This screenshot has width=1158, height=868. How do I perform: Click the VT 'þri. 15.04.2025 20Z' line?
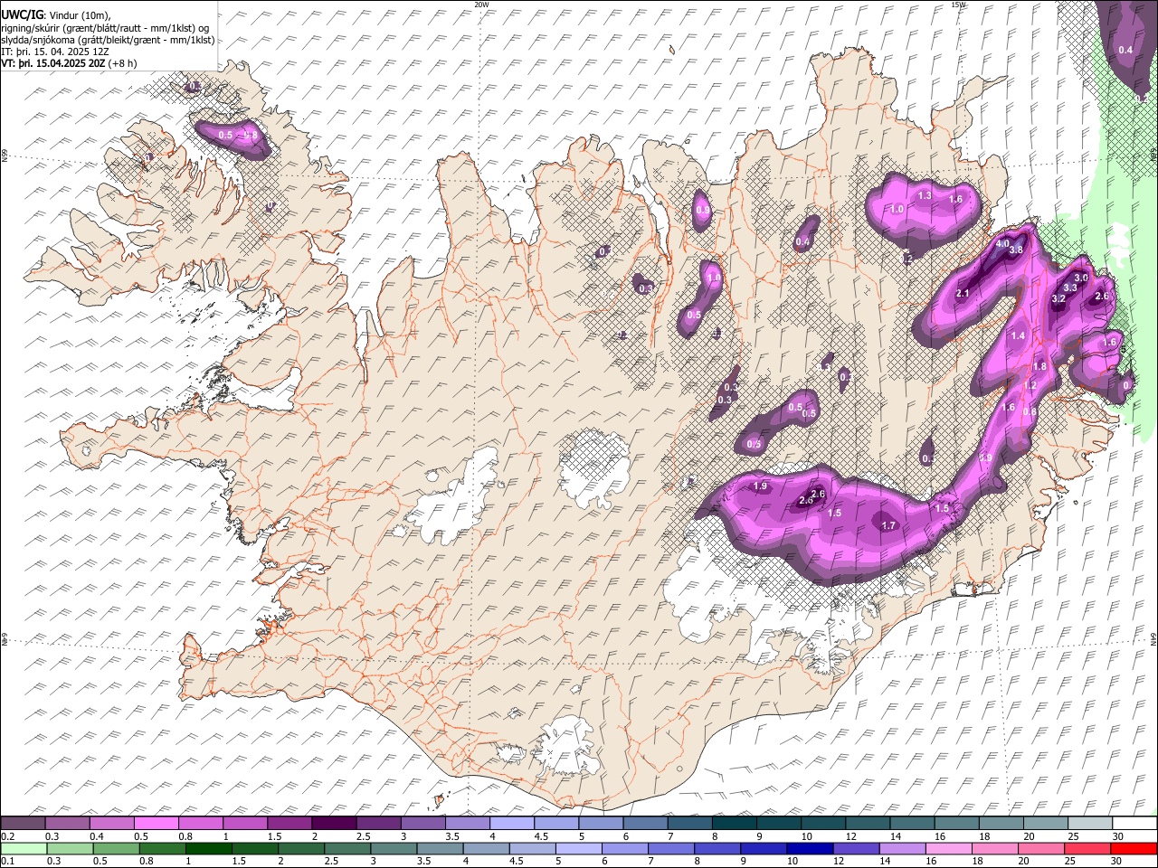point(53,63)
